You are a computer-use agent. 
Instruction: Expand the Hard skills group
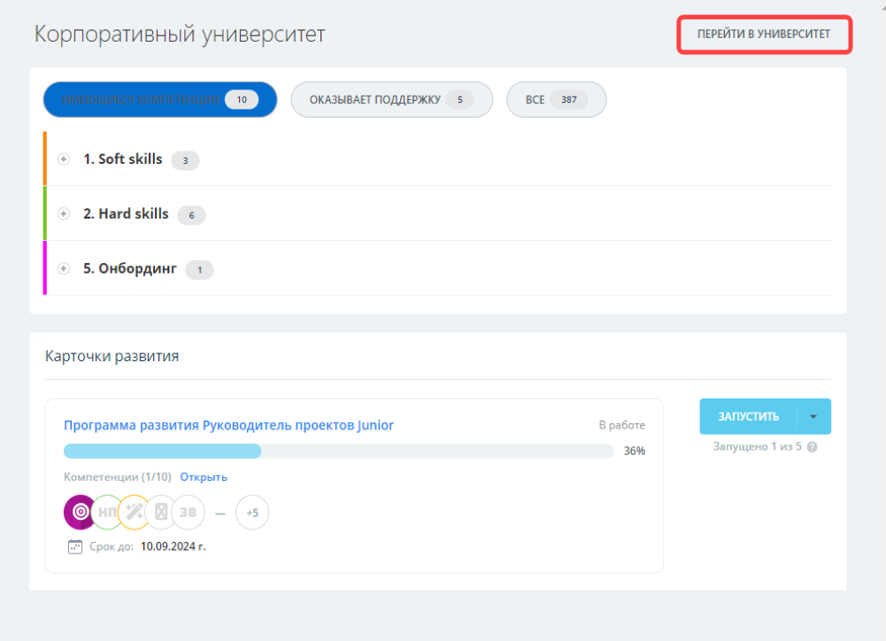coord(64,213)
